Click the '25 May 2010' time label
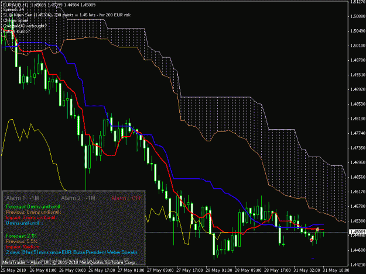366x274 pixels. (x=13, y=270)
